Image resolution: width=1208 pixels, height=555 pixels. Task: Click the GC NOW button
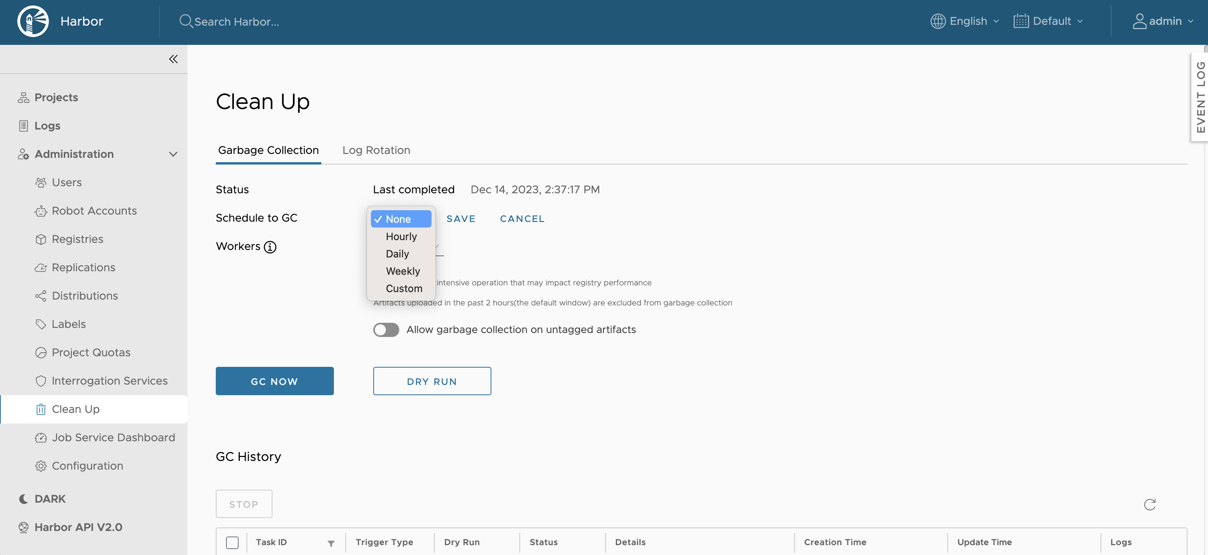coord(274,381)
